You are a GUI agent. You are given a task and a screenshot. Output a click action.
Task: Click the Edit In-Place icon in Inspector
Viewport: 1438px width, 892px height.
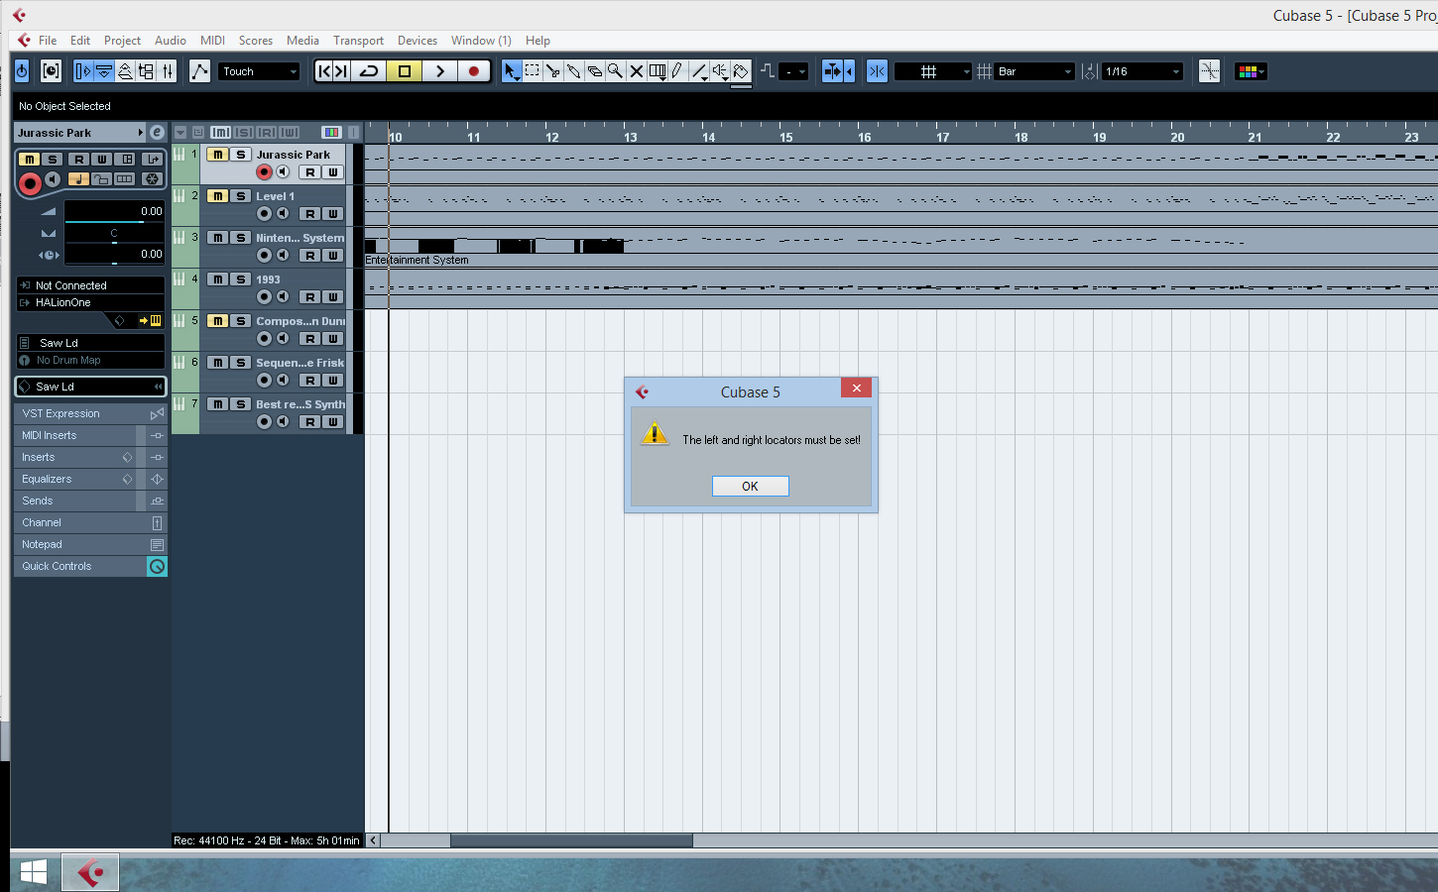[x=126, y=159]
